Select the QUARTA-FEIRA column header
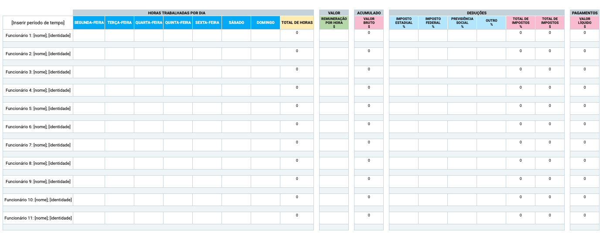The height and width of the screenshot is (233, 603). click(x=149, y=23)
